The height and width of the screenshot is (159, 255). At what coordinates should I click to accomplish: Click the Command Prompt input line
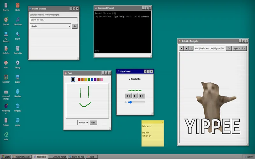(x=123, y=51)
